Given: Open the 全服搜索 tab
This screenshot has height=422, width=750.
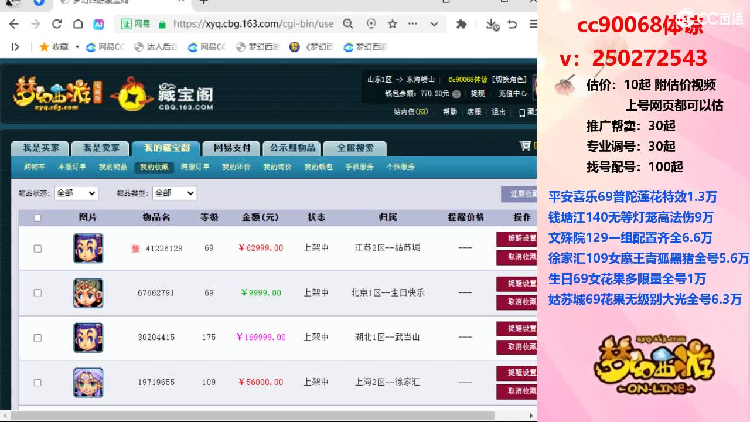Looking at the screenshot, I should 356,148.
